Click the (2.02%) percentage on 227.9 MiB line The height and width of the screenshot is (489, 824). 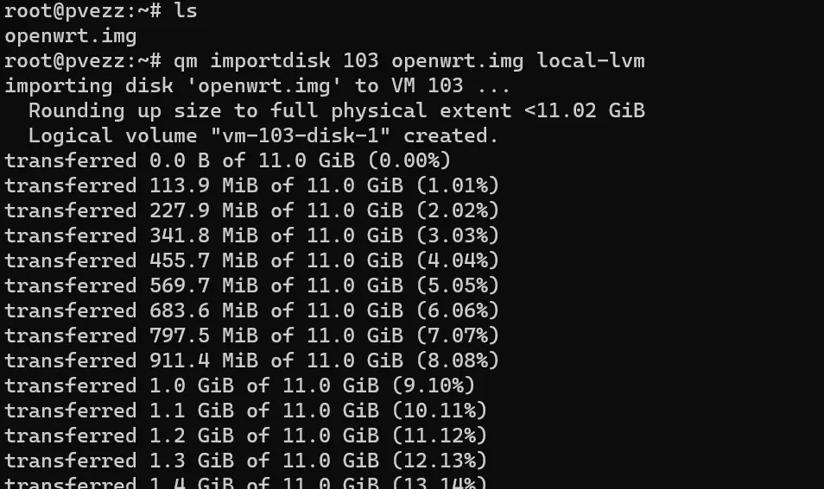coord(457,210)
